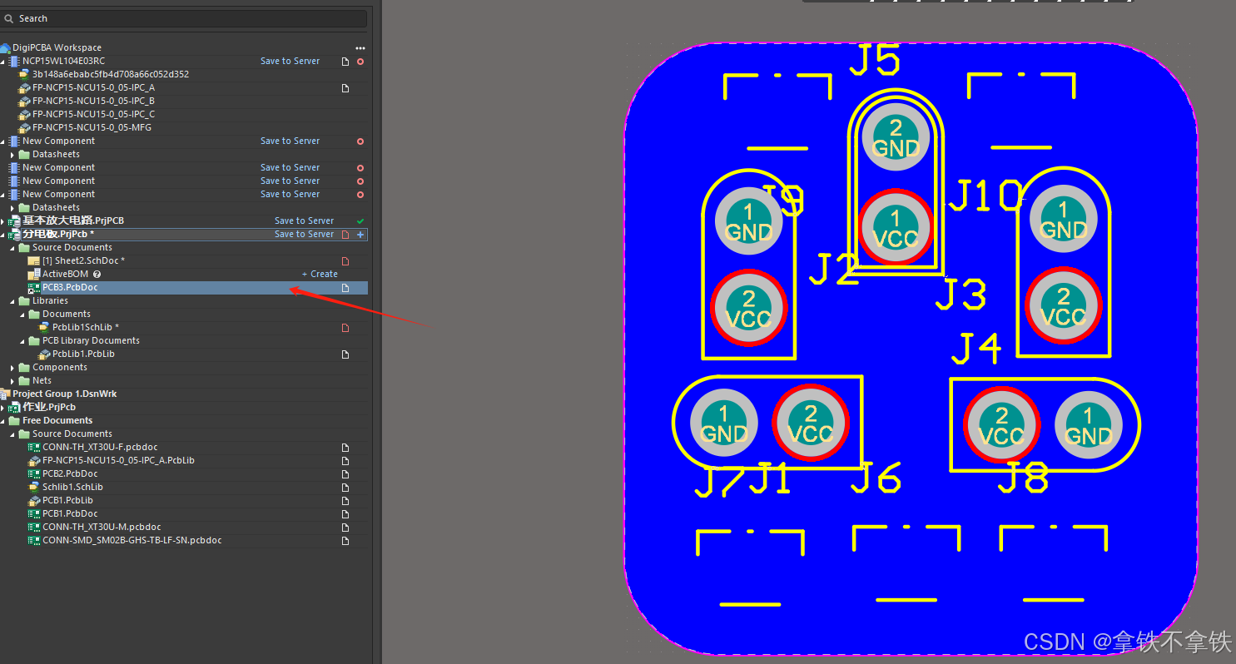Select the PCB3.PcbDoc document

point(70,288)
